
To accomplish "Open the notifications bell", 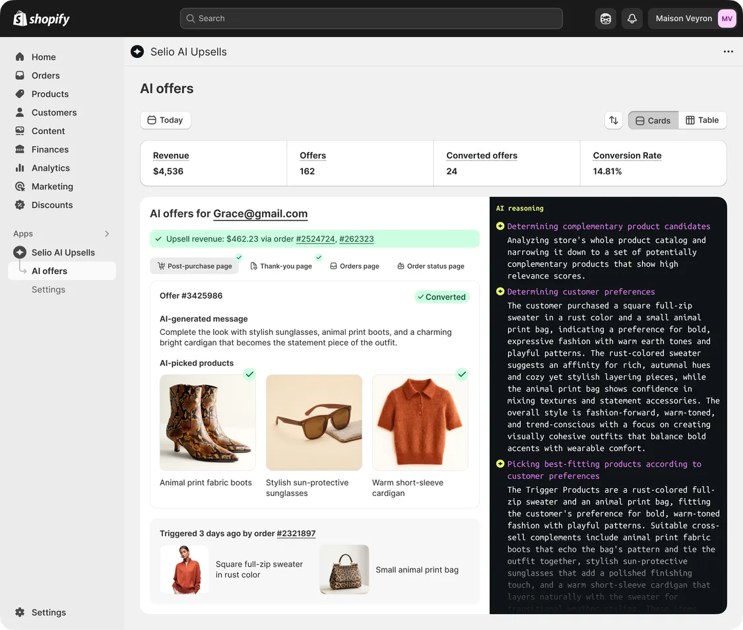I will [631, 18].
